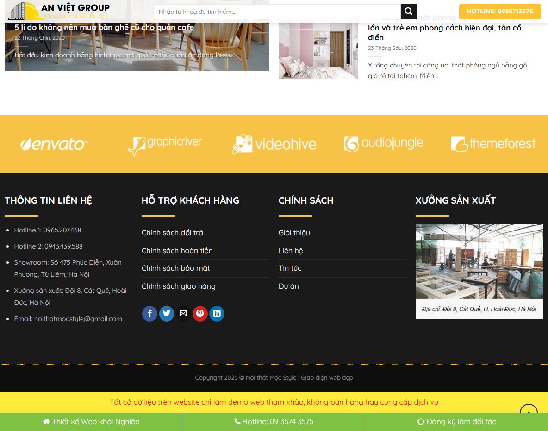Viewport: 548px width, 431px height.
Task: Open the Twitter social icon
Action: click(166, 314)
